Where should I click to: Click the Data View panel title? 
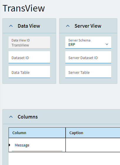pos(29,26)
